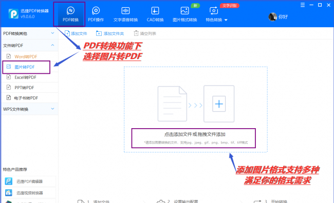Screen dimensions: 334x203
Task: Switch to PDF操作 tab
Action: [x=96, y=14]
